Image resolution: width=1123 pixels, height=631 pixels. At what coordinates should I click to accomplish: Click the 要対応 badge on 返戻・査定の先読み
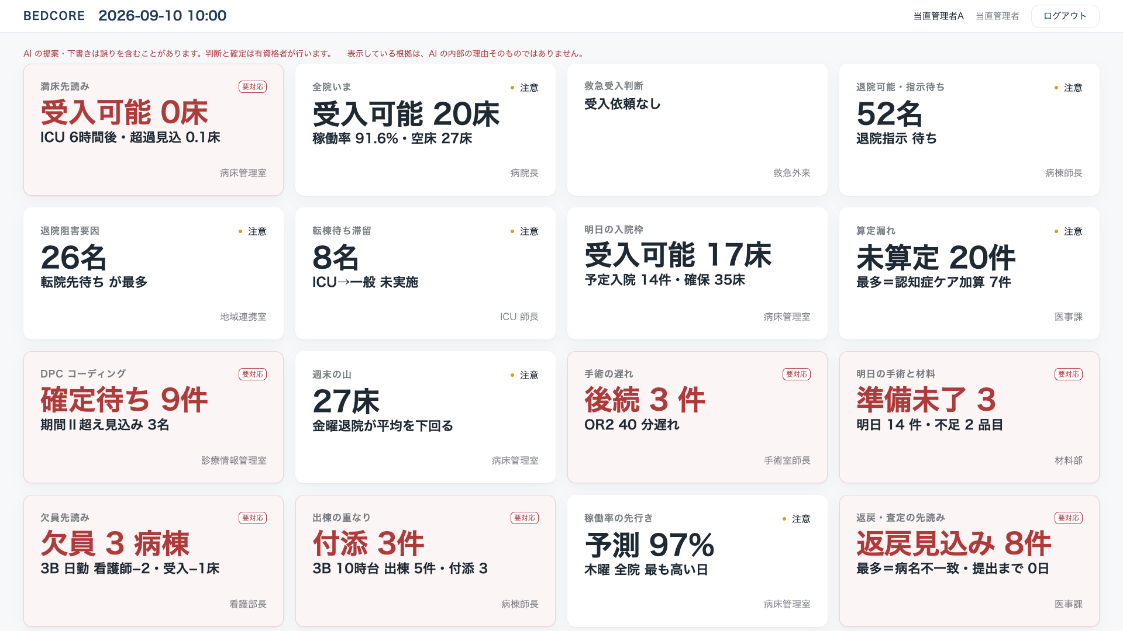coord(1069,518)
